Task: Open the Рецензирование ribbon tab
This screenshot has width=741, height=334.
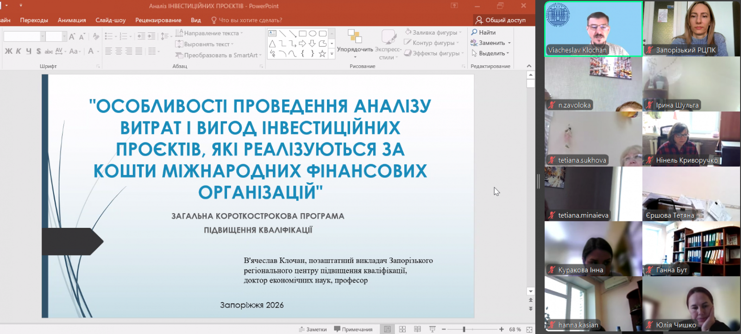Action: click(x=158, y=20)
